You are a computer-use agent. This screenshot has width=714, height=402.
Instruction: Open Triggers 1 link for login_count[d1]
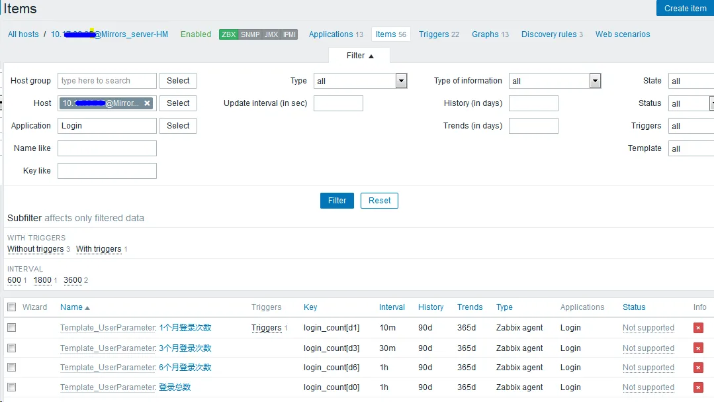pos(267,328)
